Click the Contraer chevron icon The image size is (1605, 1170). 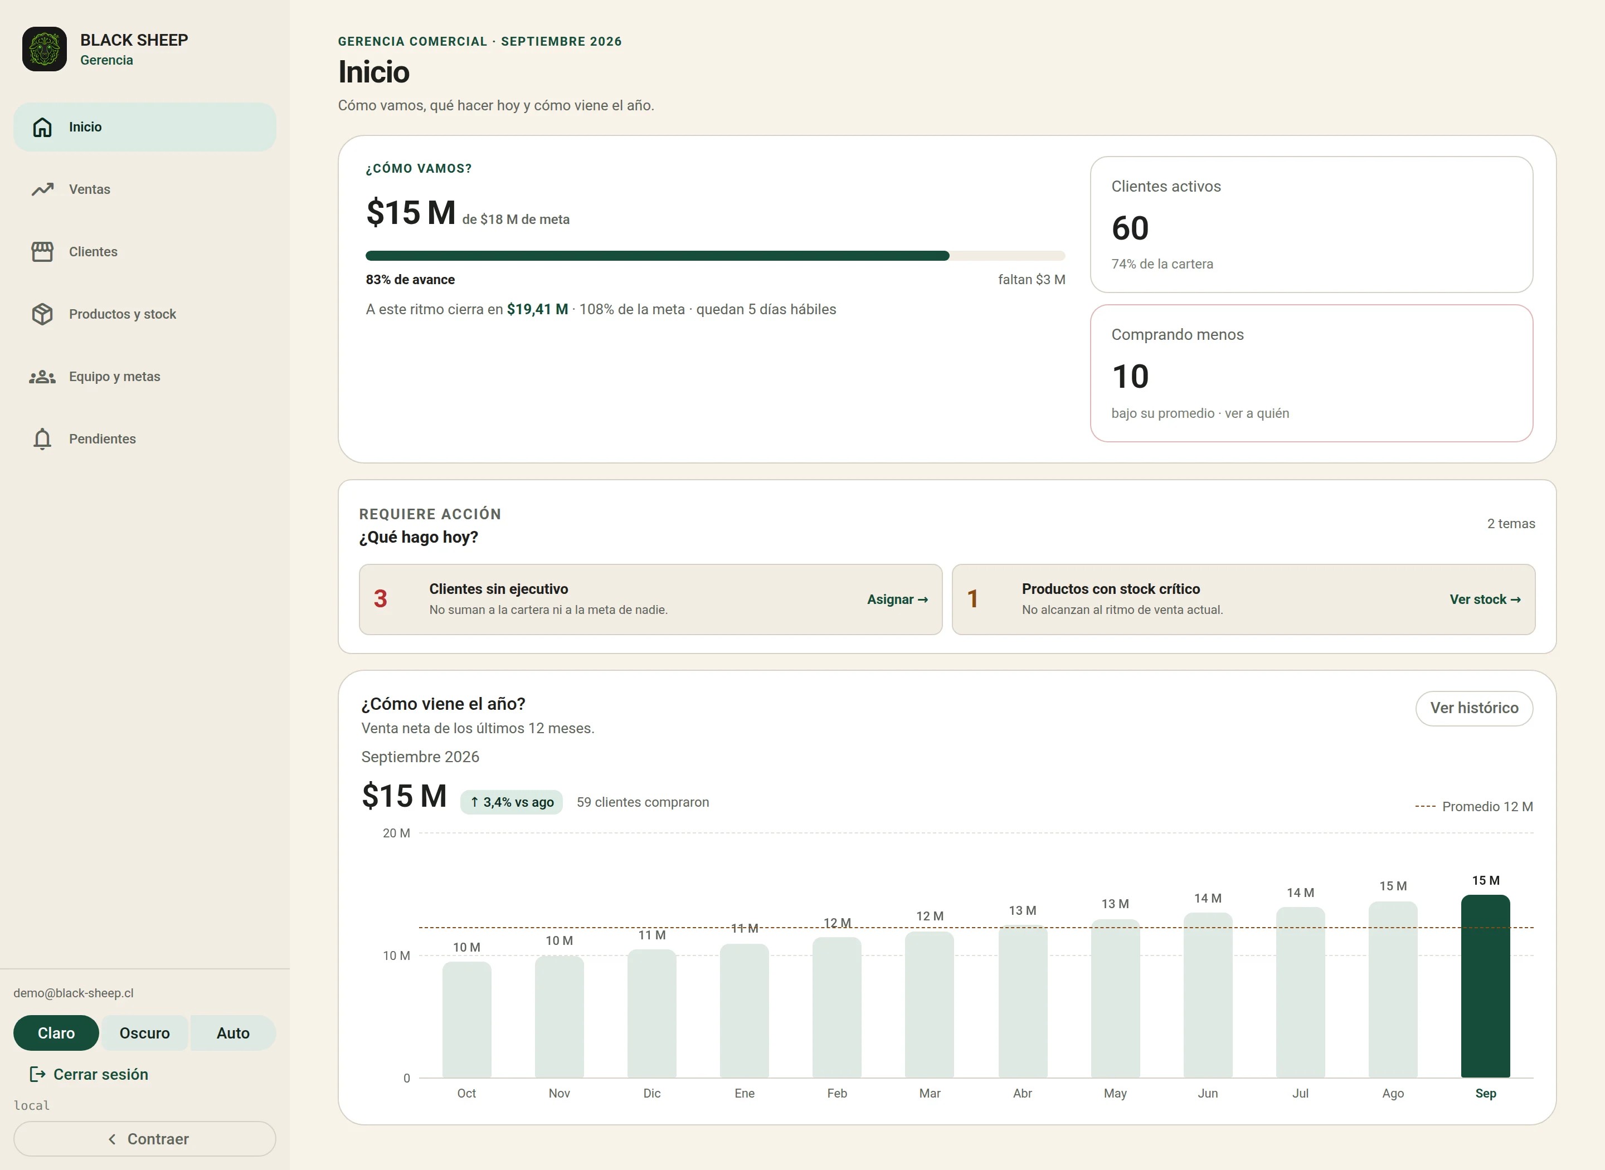pyautogui.click(x=112, y=1139)
